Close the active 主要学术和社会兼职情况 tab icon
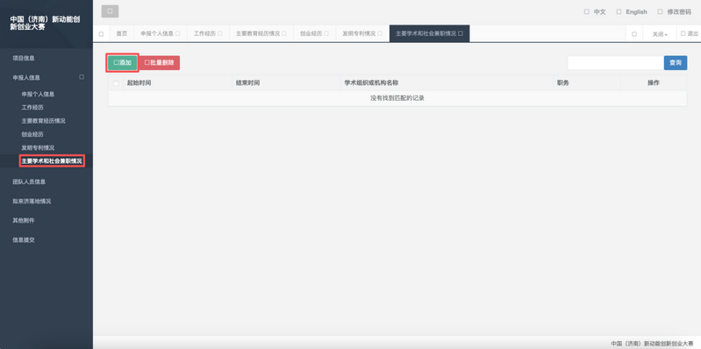The width and height of the screenshot is (701, 349). click(x=461, y=33)
